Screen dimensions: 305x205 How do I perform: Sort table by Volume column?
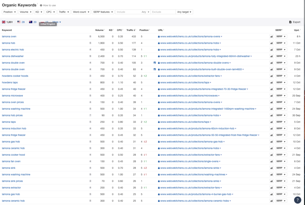[99, 30]
